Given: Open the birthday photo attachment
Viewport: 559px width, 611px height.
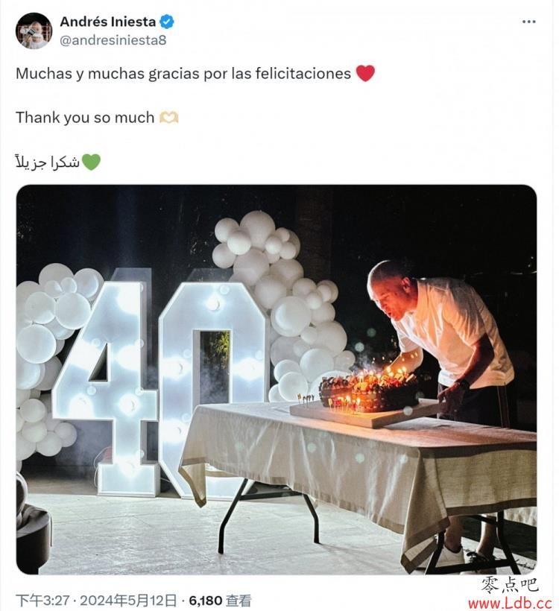Looking at the screenshot, I should point(277,379).
